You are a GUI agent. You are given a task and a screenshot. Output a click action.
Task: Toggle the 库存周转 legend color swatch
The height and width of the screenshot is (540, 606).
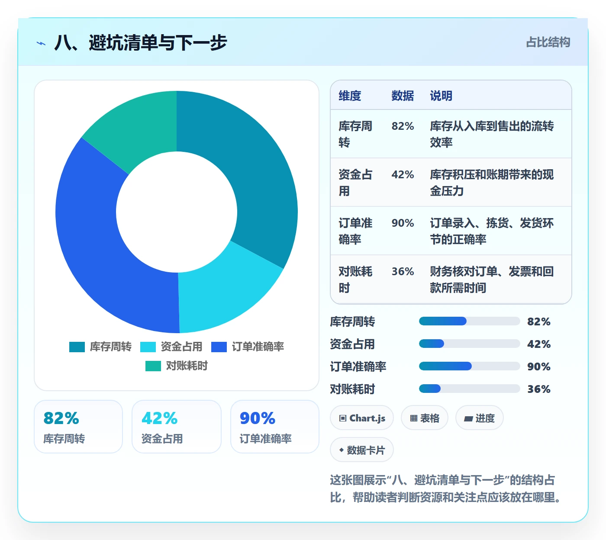click(x=77, y=347)
